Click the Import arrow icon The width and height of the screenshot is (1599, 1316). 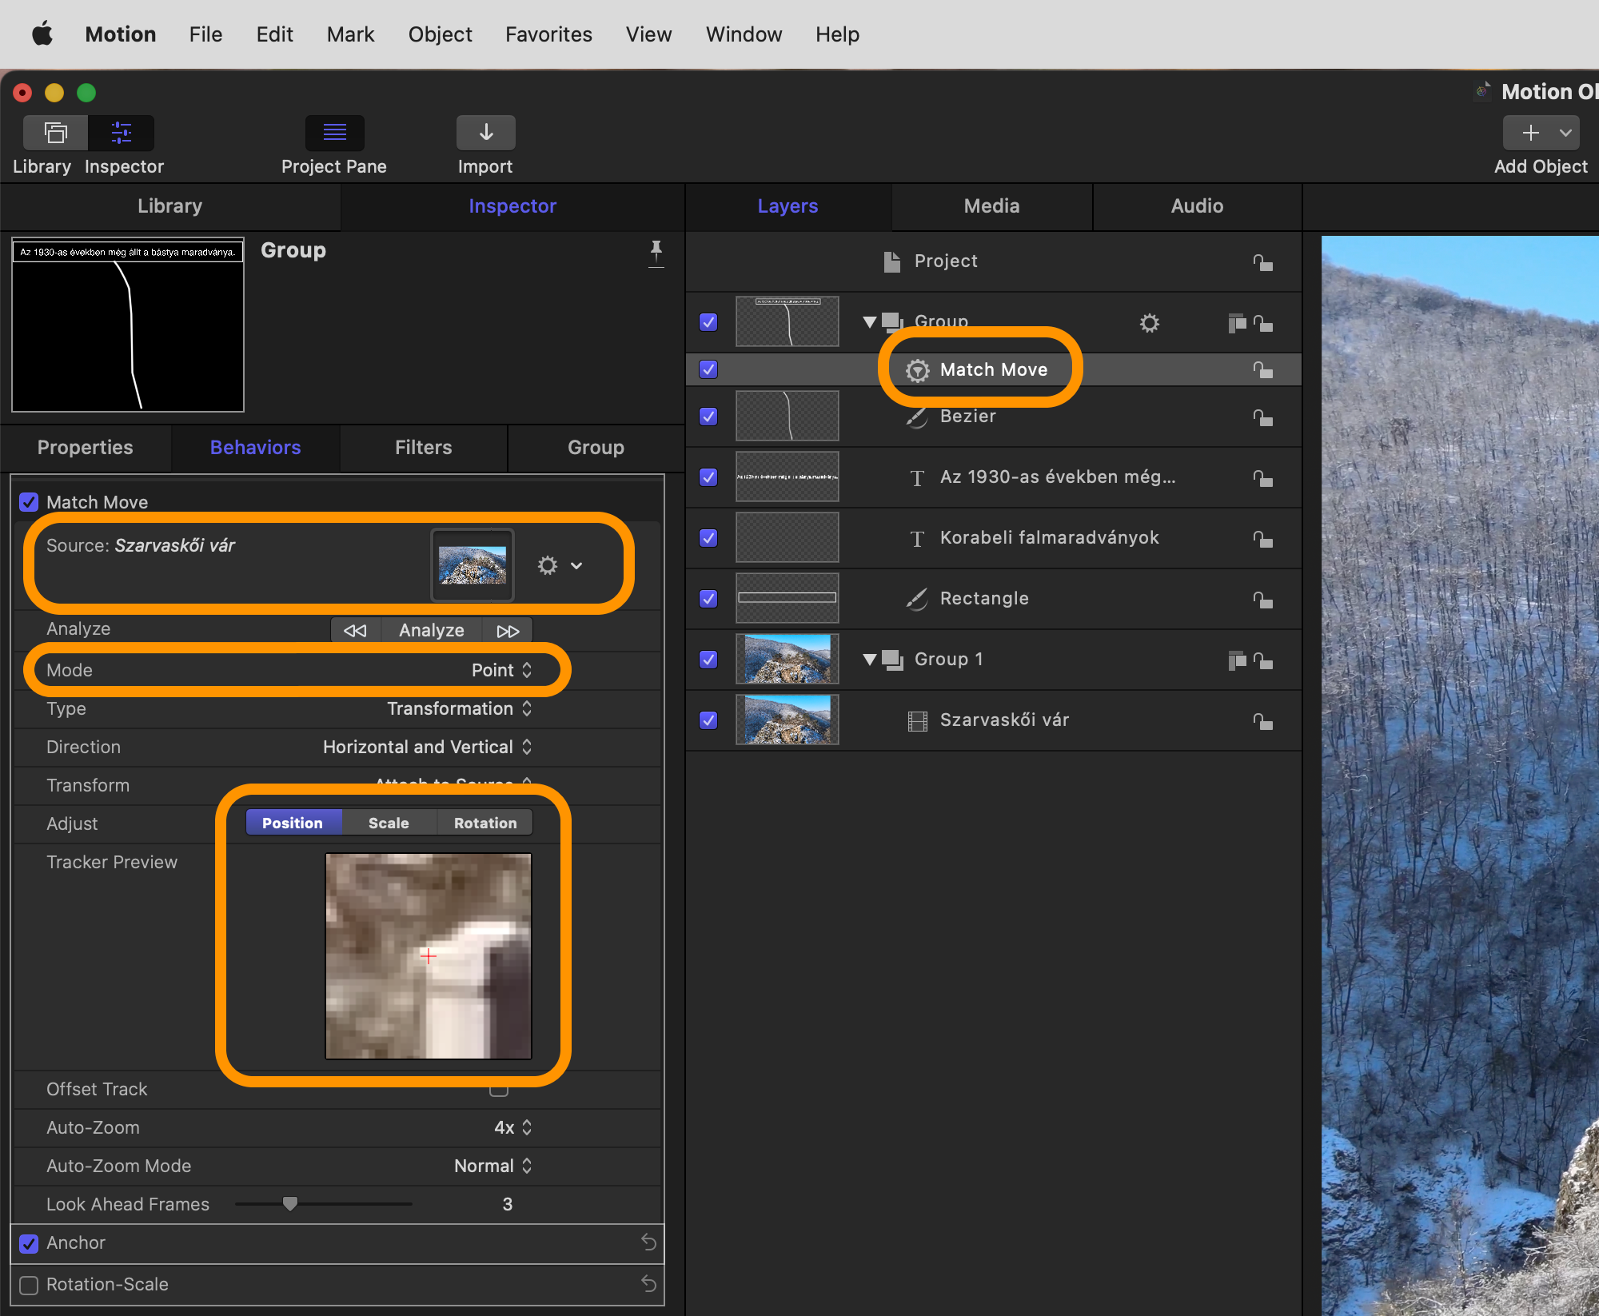pyautogui.click(x=485, y=133)
